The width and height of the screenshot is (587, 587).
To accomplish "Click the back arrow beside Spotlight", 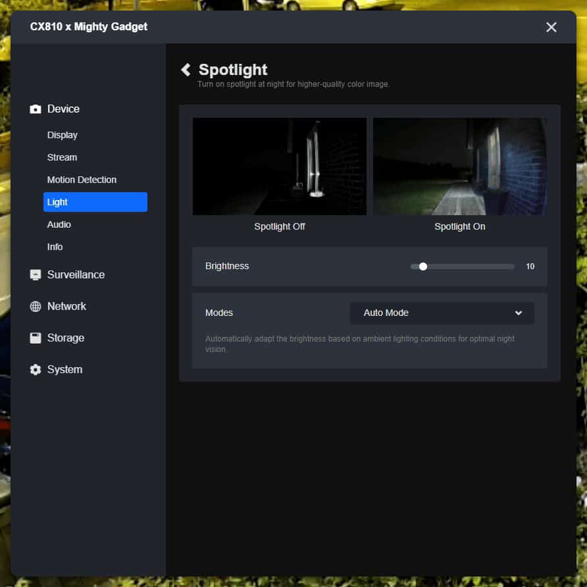I will 186,70.
